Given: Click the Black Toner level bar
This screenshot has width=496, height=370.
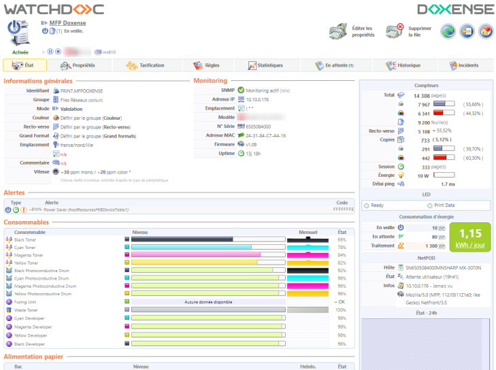Looking at the screenshot, I should pos(208,239).
